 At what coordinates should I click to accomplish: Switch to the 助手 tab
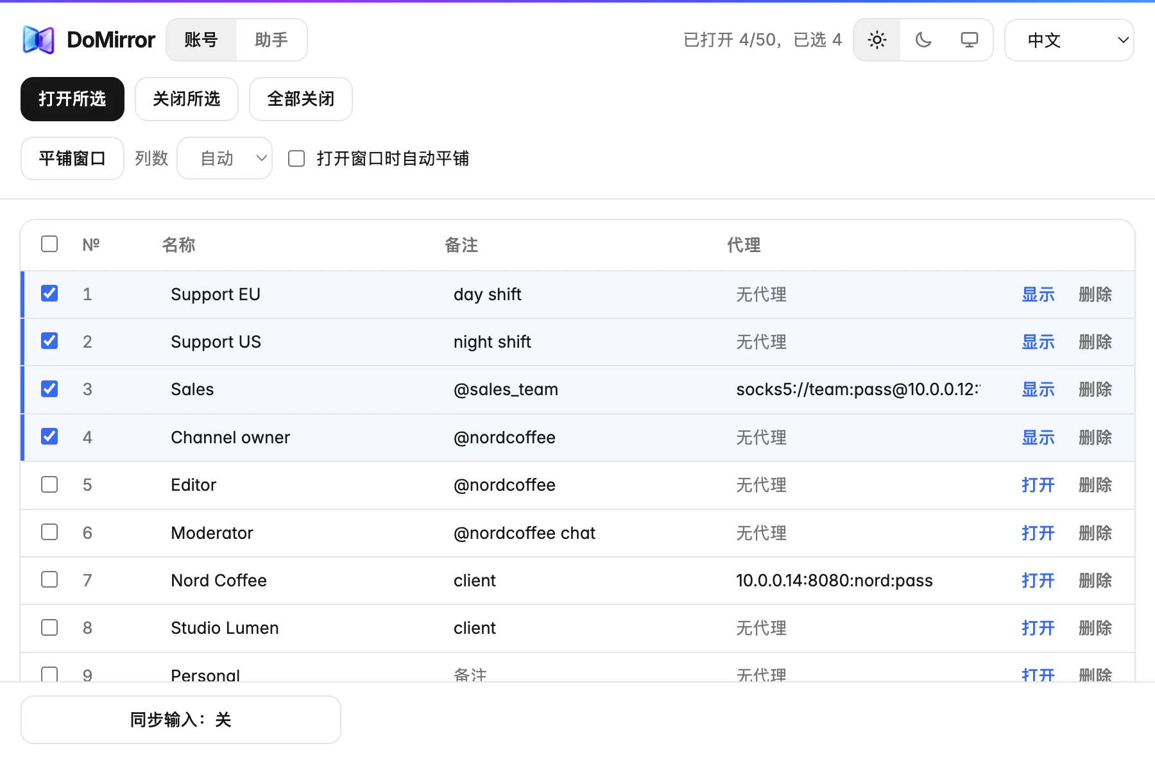tap(271, 40)
